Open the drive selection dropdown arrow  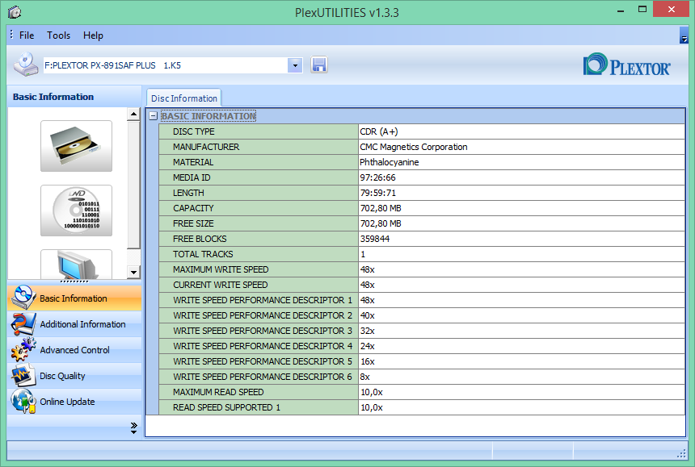(x=295, y=65)
